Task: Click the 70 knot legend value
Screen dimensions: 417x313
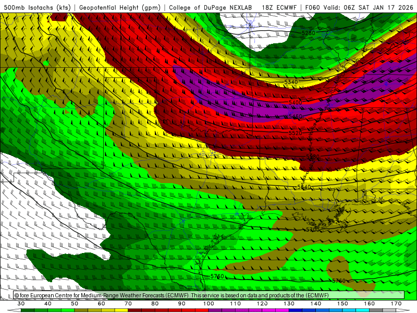Action: (128, 304)
